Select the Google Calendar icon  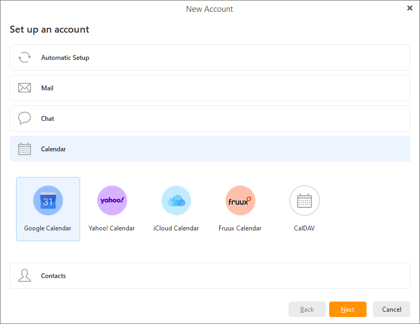click(x=48, y=200)
